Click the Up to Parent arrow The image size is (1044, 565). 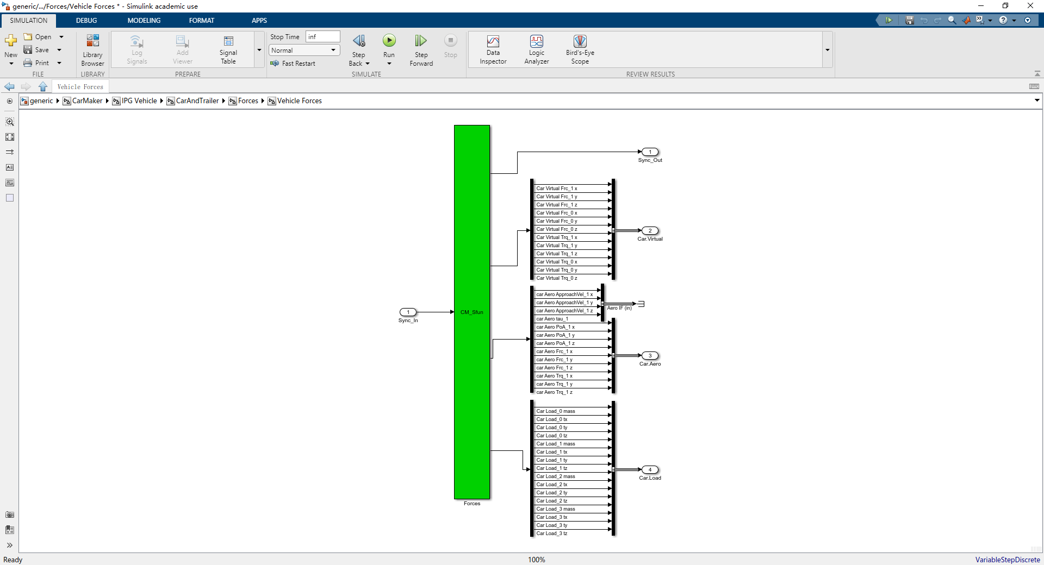[x=43, y=87]
